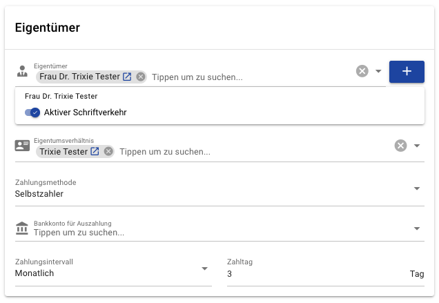Remove Trixie Tester chip from Eigentumsverhältnis
This screenshot has width=439, height=303.
click(x=108, y=151)
